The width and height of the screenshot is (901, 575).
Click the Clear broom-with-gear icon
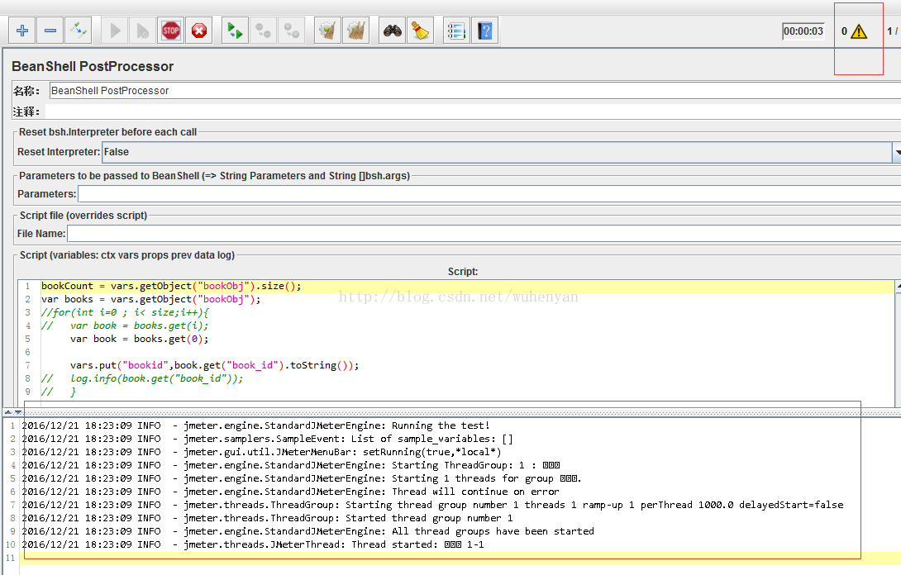tap(327, 31)
